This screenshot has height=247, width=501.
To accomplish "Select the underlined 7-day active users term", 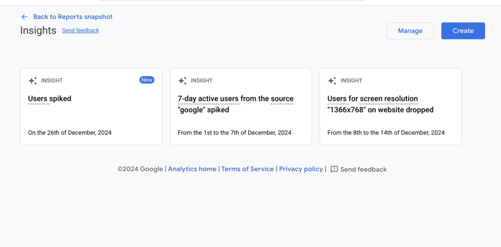I will point(208,99).
